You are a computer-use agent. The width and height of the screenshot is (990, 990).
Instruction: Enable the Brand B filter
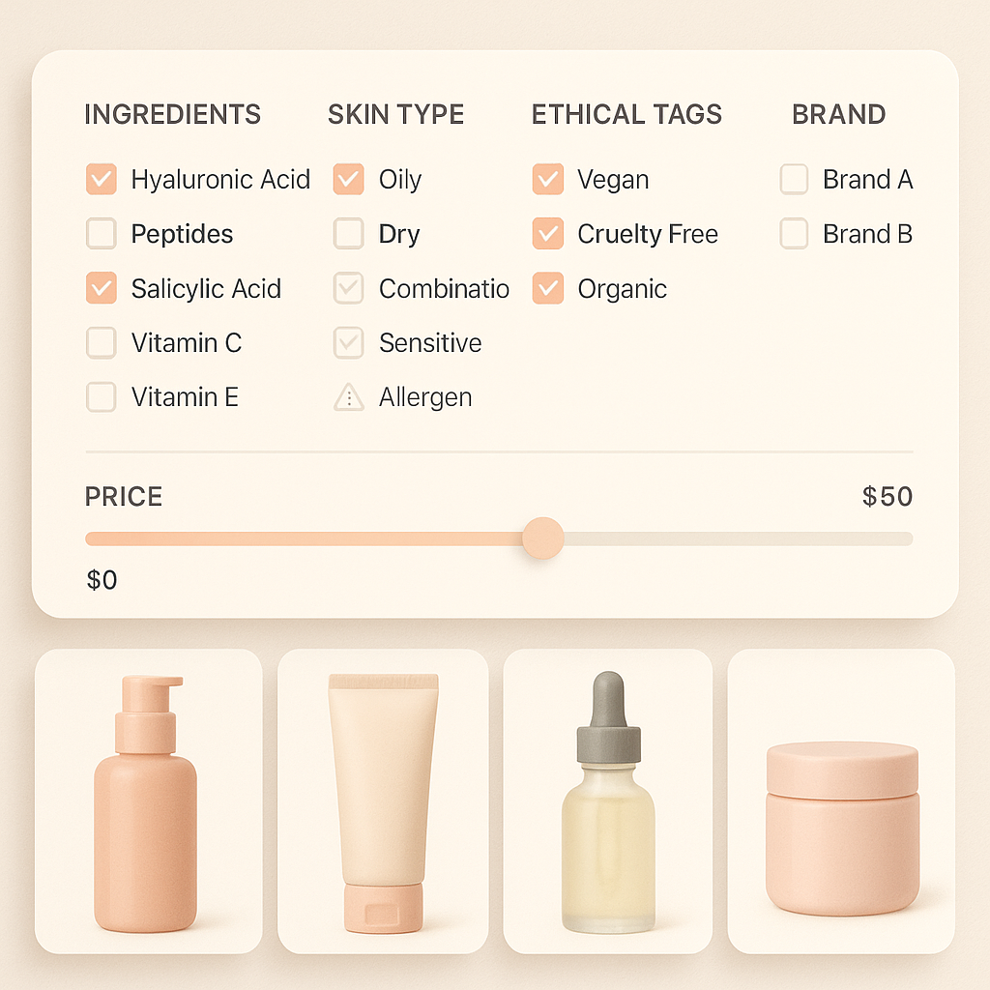[x=794, y=234]
